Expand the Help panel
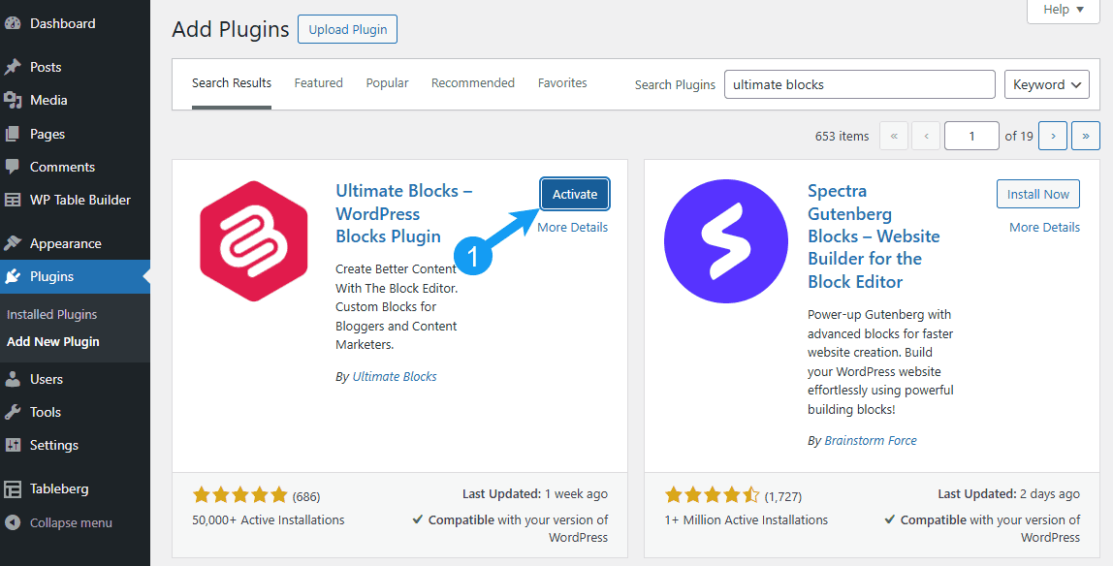The width and height of the screenshot is (1113, 566). coord(1064,10)
